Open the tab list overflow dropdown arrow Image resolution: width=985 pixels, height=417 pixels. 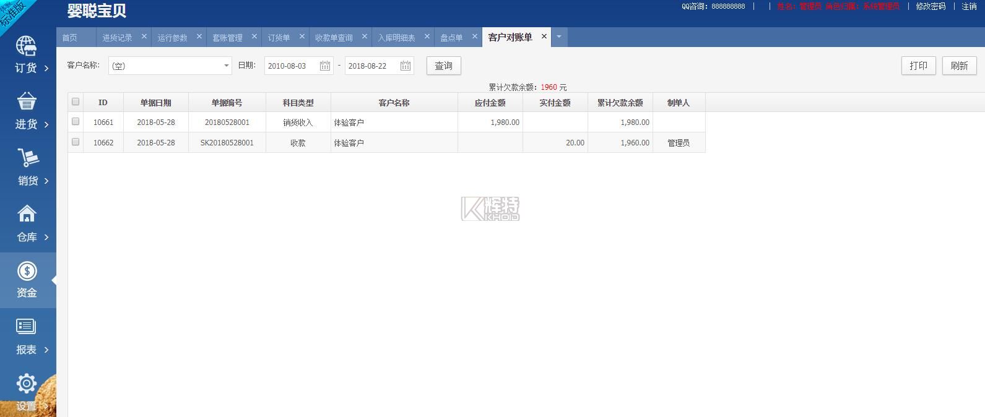(558, 37)
